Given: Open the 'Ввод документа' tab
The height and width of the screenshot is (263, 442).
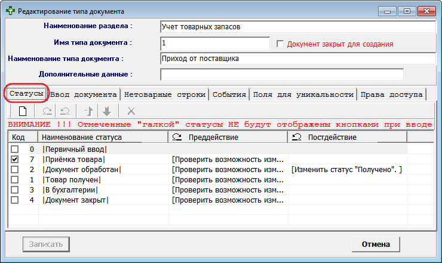Looking at the screenshot, I should pos(84,94).
